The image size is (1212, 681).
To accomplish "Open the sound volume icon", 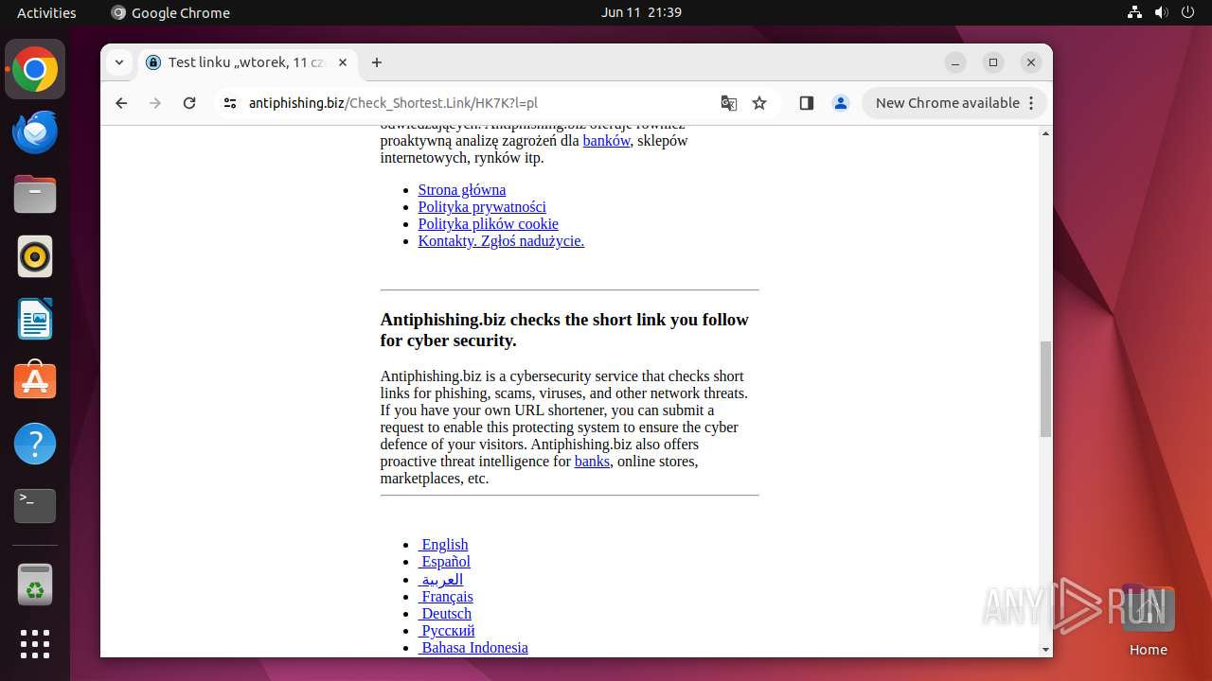I will (x=1161, y=12).
